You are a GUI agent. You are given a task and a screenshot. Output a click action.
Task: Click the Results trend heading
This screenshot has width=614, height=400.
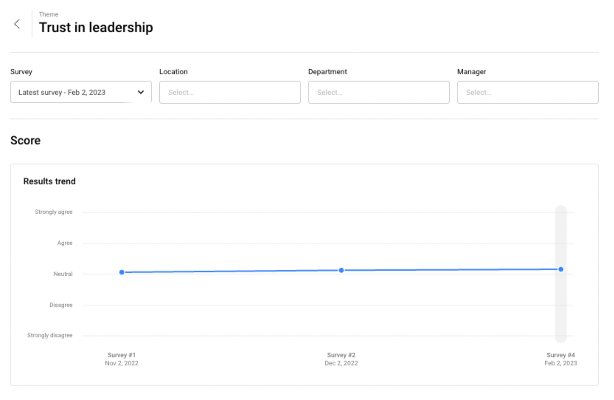[50, 181]
